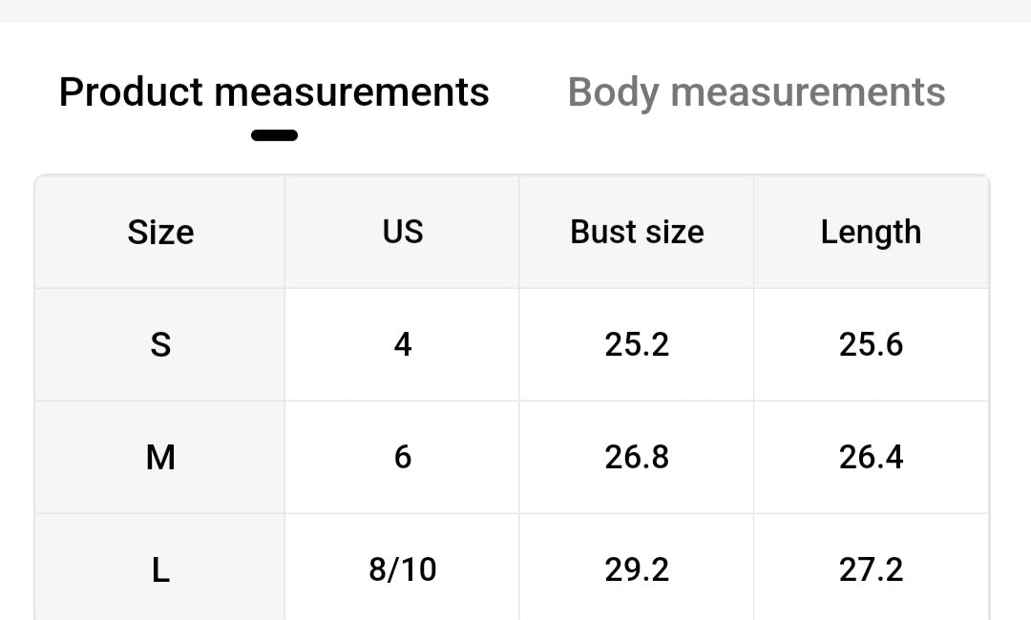
Task: Switch to Body measurements tab
Action: [x=756, y=93]
